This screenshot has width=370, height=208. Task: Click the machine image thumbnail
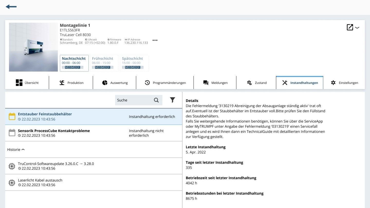(33, 47)
